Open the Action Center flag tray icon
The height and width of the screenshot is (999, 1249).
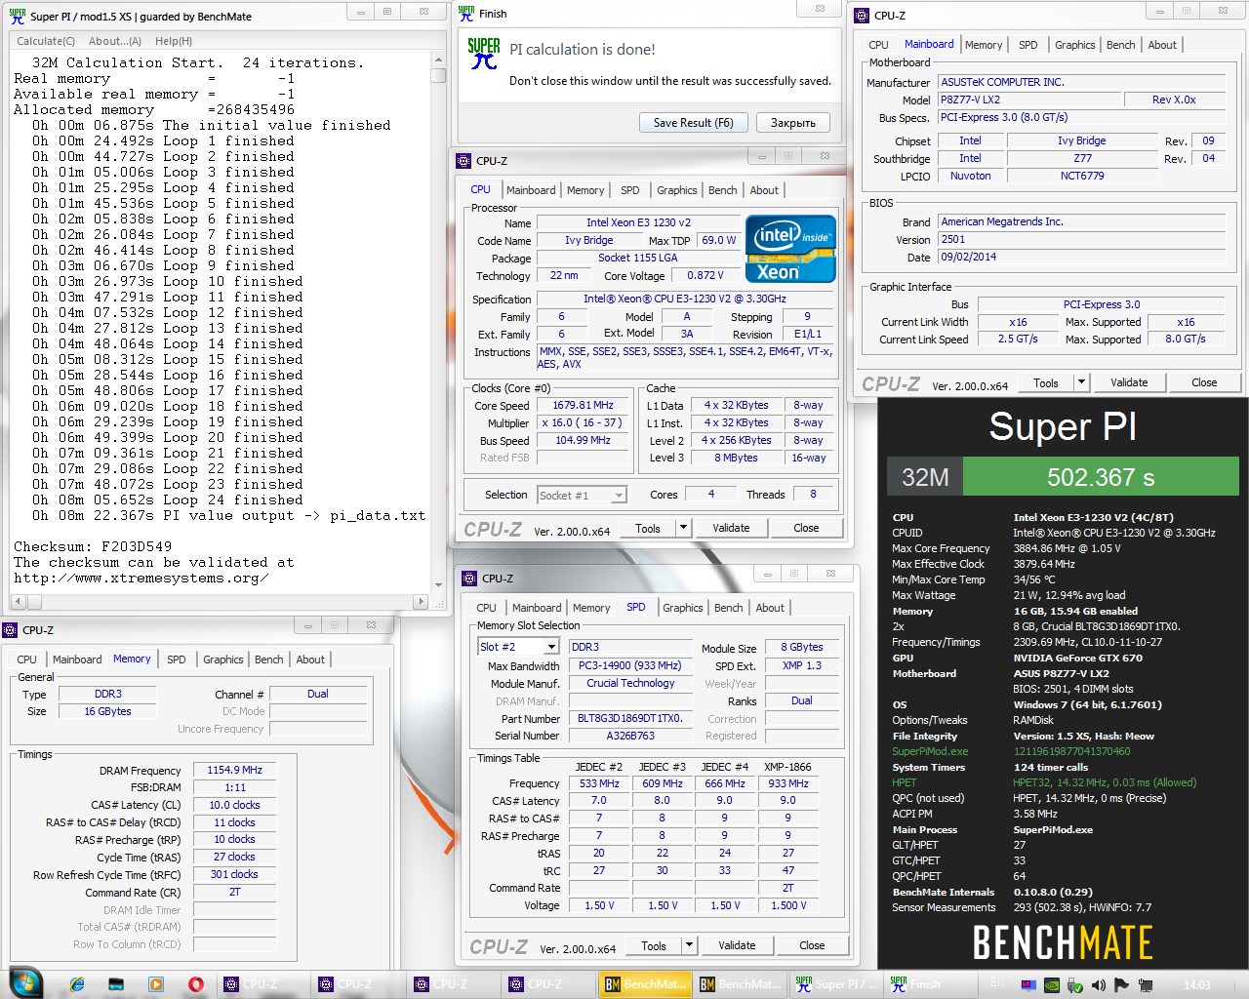pyautogui.click(x=1121, y=985)
